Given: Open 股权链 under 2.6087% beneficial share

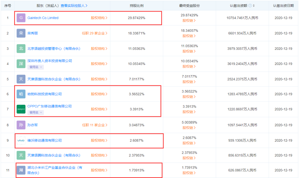Looking at the screenshot, I should 189,143.
